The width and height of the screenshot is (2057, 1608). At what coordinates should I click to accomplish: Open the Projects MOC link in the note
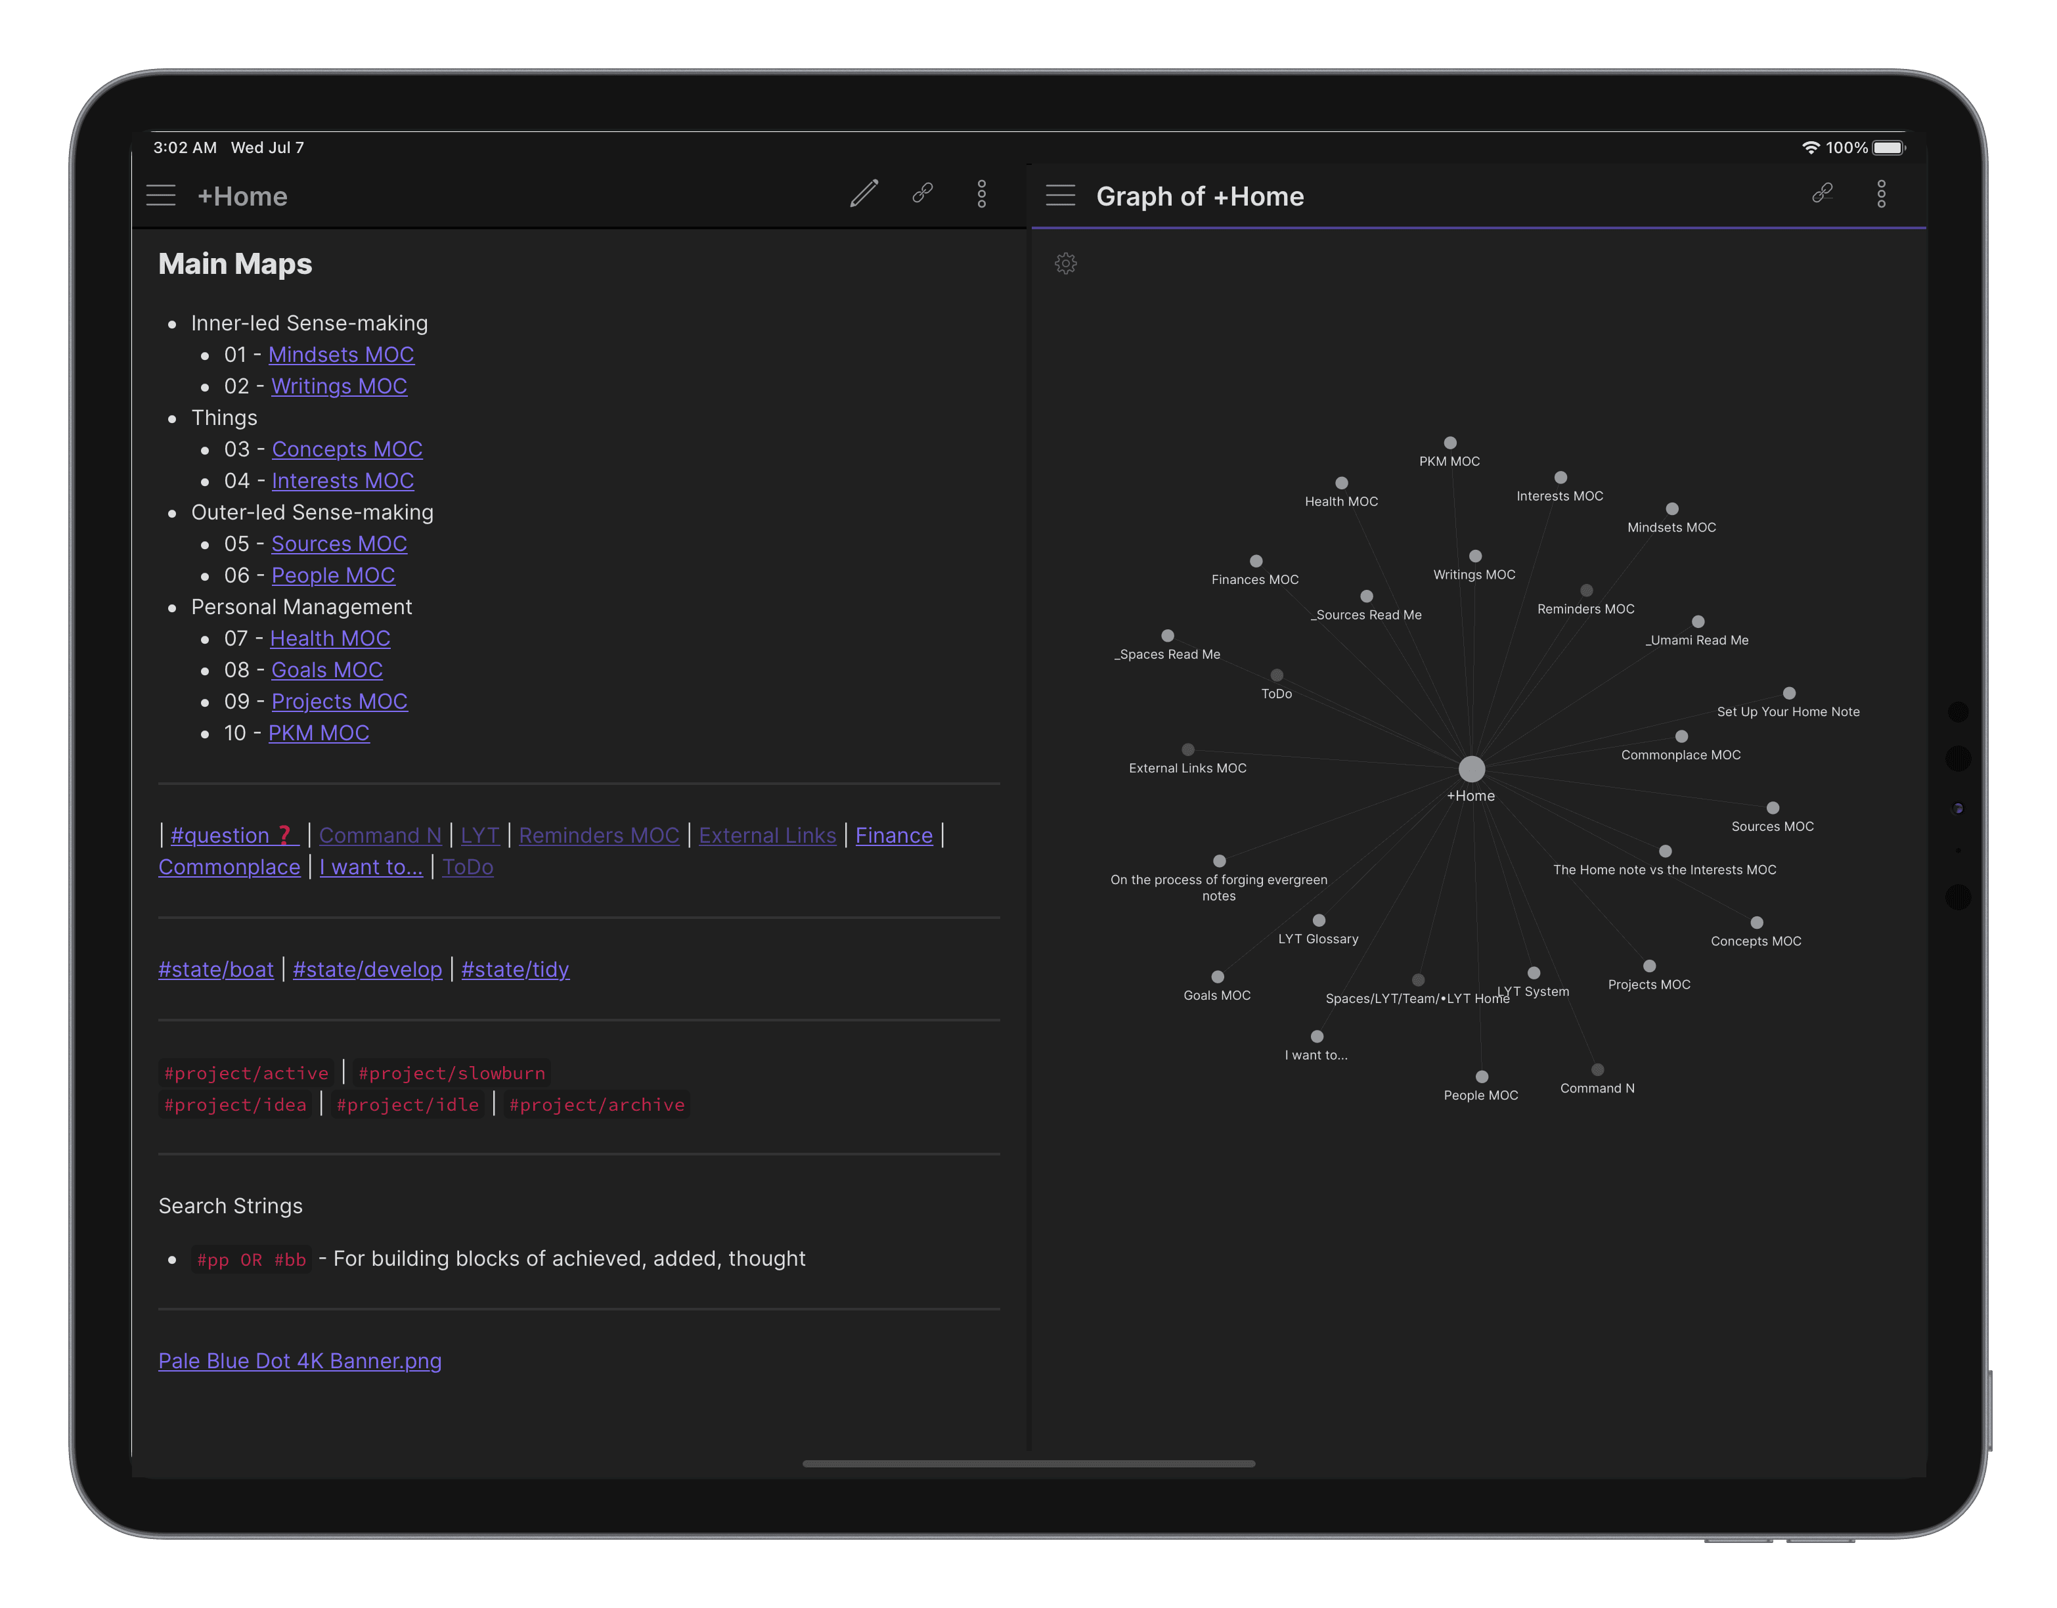pos(339,702)
